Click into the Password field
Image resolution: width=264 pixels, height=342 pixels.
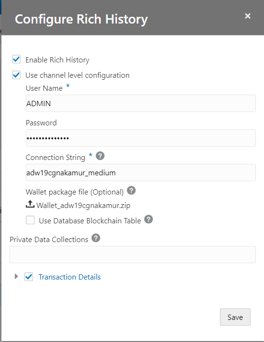pyautogui.click(x=140, y=138)
